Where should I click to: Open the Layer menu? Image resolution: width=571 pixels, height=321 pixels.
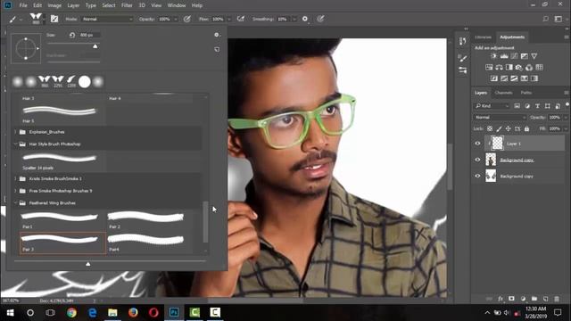coord(73,5)
